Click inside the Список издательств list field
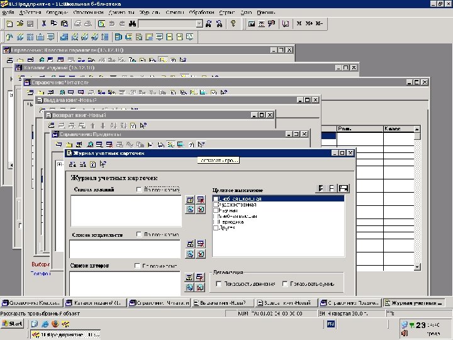This screenshot has height=340, width=453. pos(125,249)
